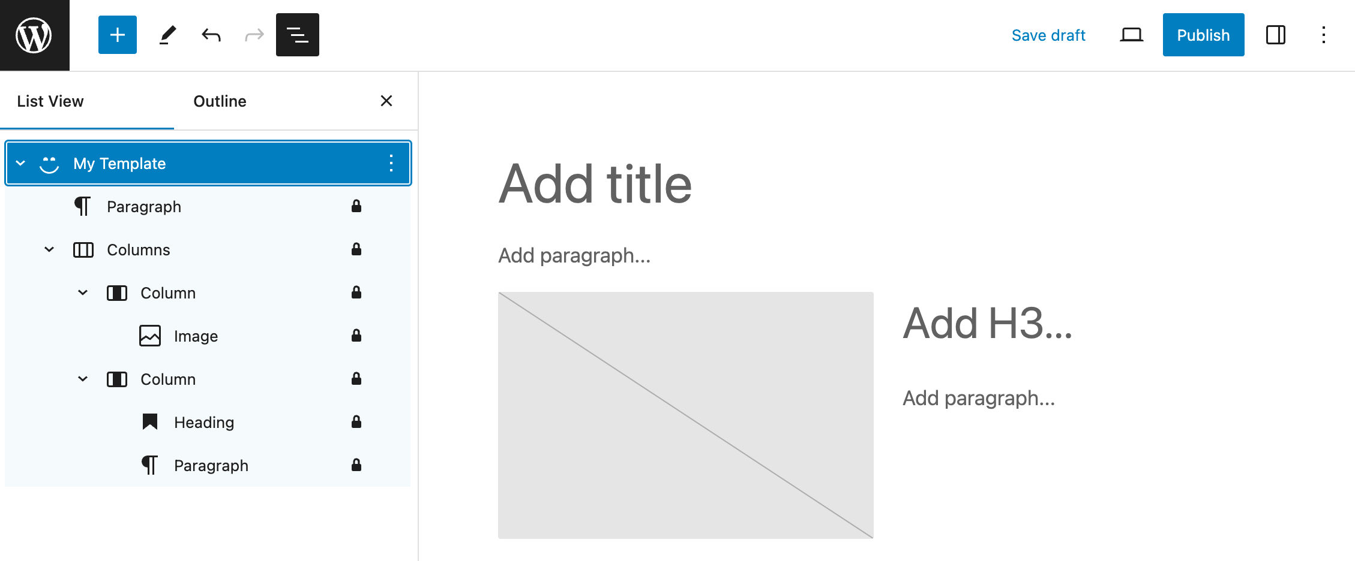Screen dimensions: 1355x561
Task: Click the WordPress logo button
Action: pyautogui.click(x=34, y=35)
